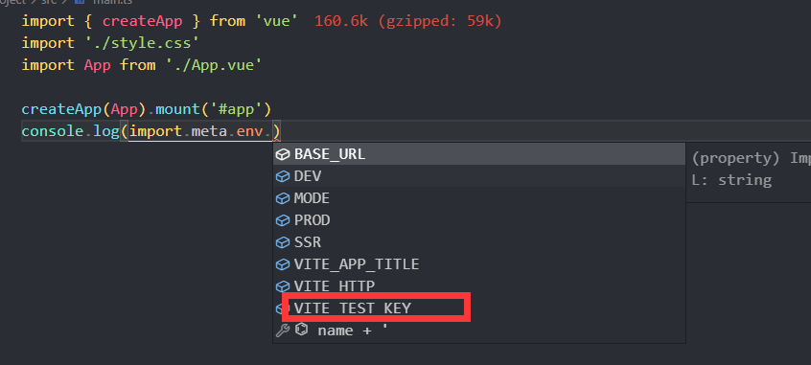Click the property icon next to VITE_HTTP
This screenshot has width=811, height=365.
pyautogui.click(x=283, y=285)
